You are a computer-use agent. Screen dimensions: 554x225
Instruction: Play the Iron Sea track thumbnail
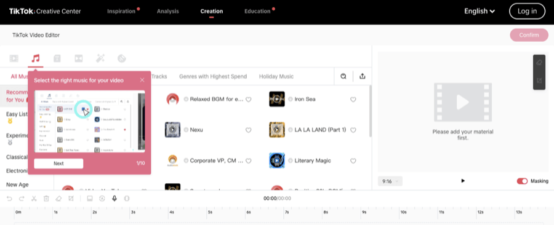click(x=276, y=99)
